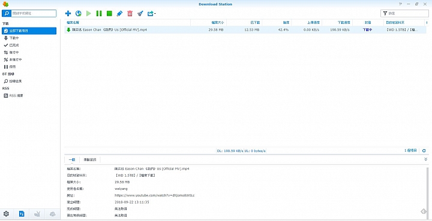Collapse the details panel with double-chevron icon

[x=425, y=159]
